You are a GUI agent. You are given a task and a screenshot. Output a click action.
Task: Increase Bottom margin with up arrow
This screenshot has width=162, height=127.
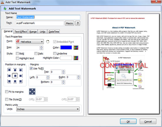[63, 81]
